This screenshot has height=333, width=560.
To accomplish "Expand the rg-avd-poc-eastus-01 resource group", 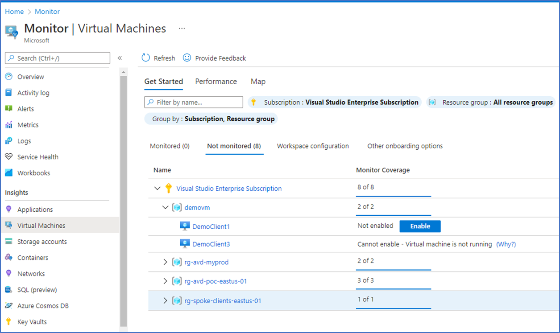I will click(x=166, y=281).
